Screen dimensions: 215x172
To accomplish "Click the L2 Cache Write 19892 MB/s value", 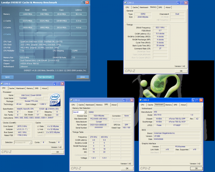I will click(x=45, y=28).
